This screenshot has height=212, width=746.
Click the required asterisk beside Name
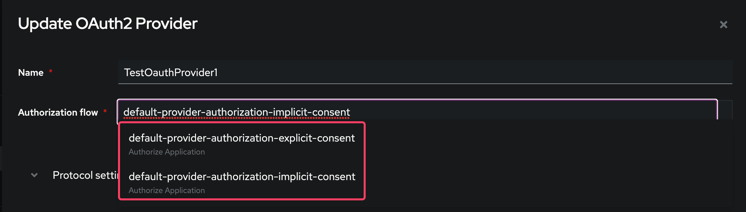[x=50, y=71]
